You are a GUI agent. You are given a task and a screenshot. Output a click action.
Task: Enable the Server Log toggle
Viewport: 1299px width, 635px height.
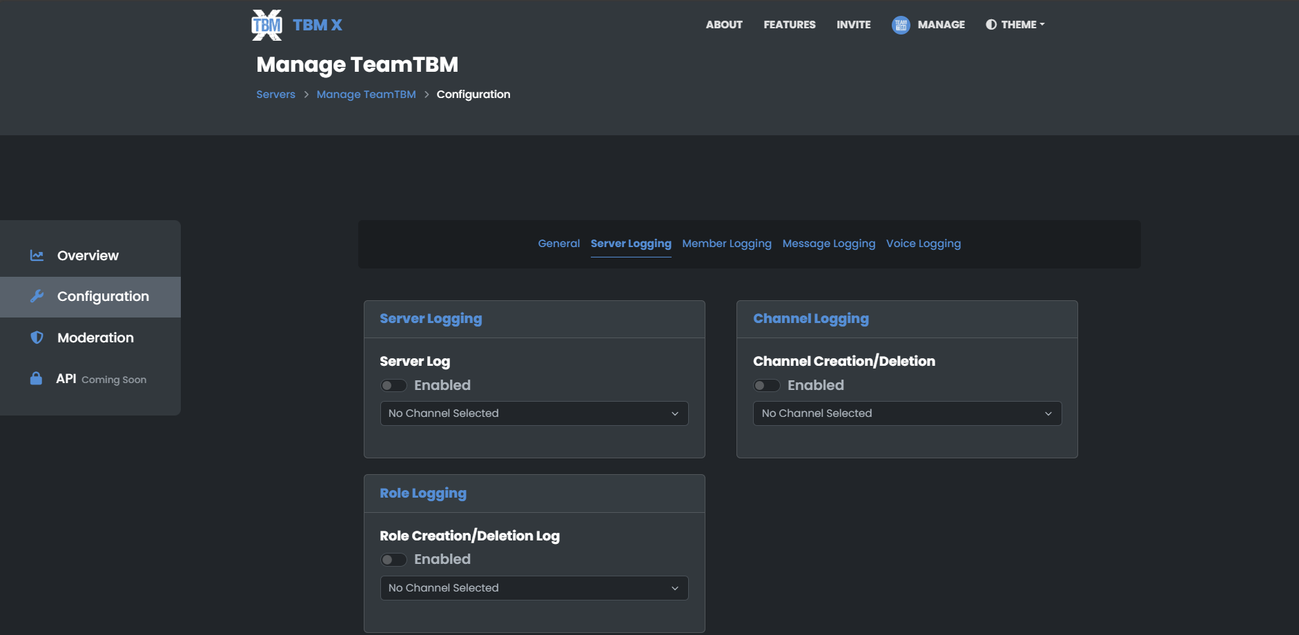(x=394, y=385)
